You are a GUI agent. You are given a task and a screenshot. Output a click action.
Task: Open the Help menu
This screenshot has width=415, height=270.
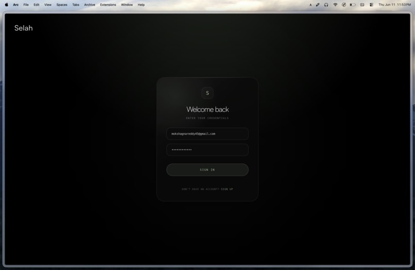tap(141, 5)
